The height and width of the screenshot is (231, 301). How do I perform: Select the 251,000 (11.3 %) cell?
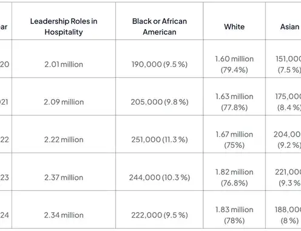(x=160, y=139)
